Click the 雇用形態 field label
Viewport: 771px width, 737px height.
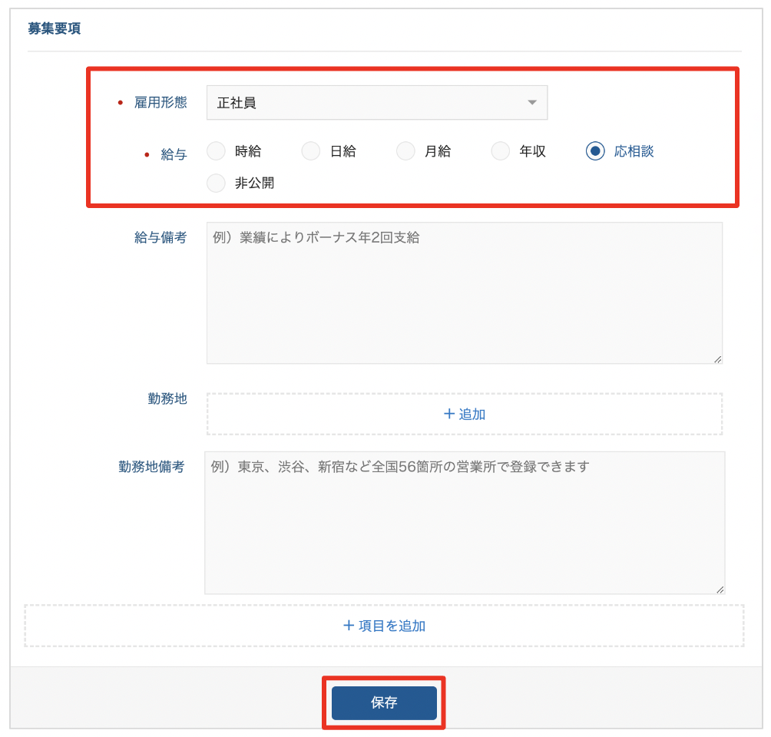click(160, 103)
